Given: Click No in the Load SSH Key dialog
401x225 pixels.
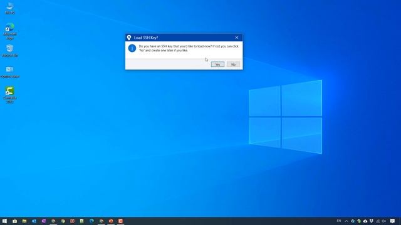Looking at the screenshot, I should point(233,64).
